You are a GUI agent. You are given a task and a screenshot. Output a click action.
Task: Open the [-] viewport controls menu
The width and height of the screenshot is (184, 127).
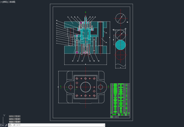[x=1, y=2]
